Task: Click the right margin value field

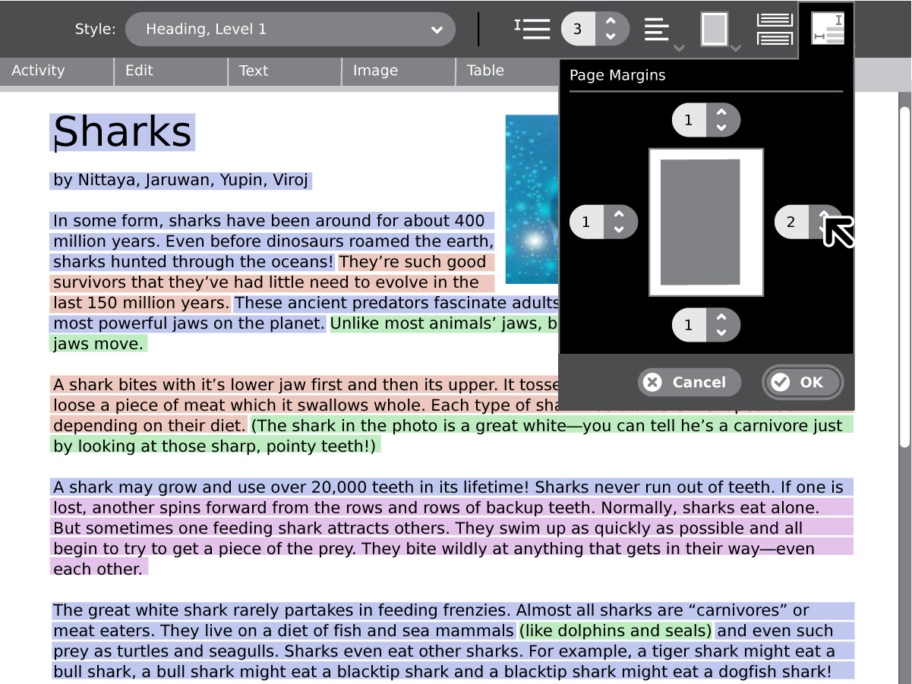Action: 791,222
